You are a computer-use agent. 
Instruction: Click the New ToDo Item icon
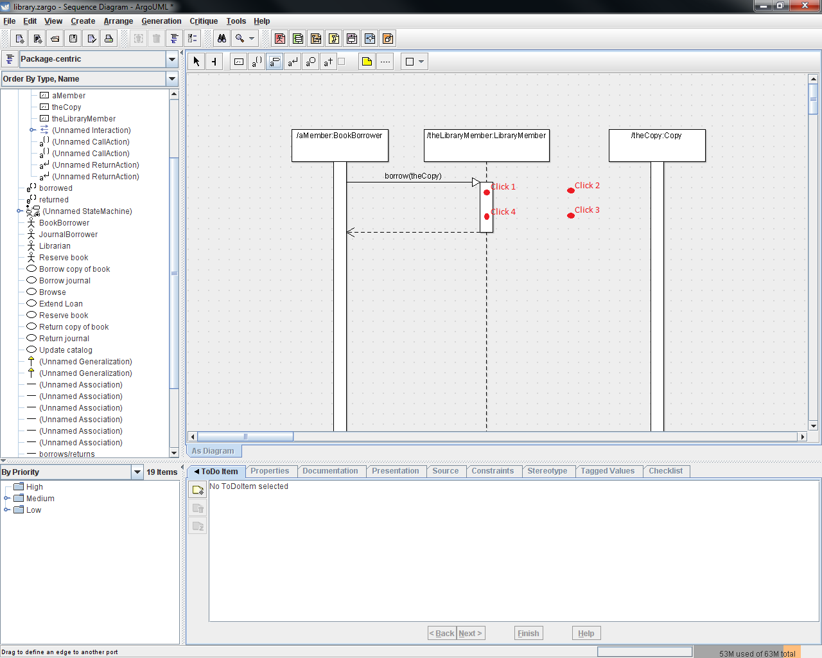click(198, 490)
